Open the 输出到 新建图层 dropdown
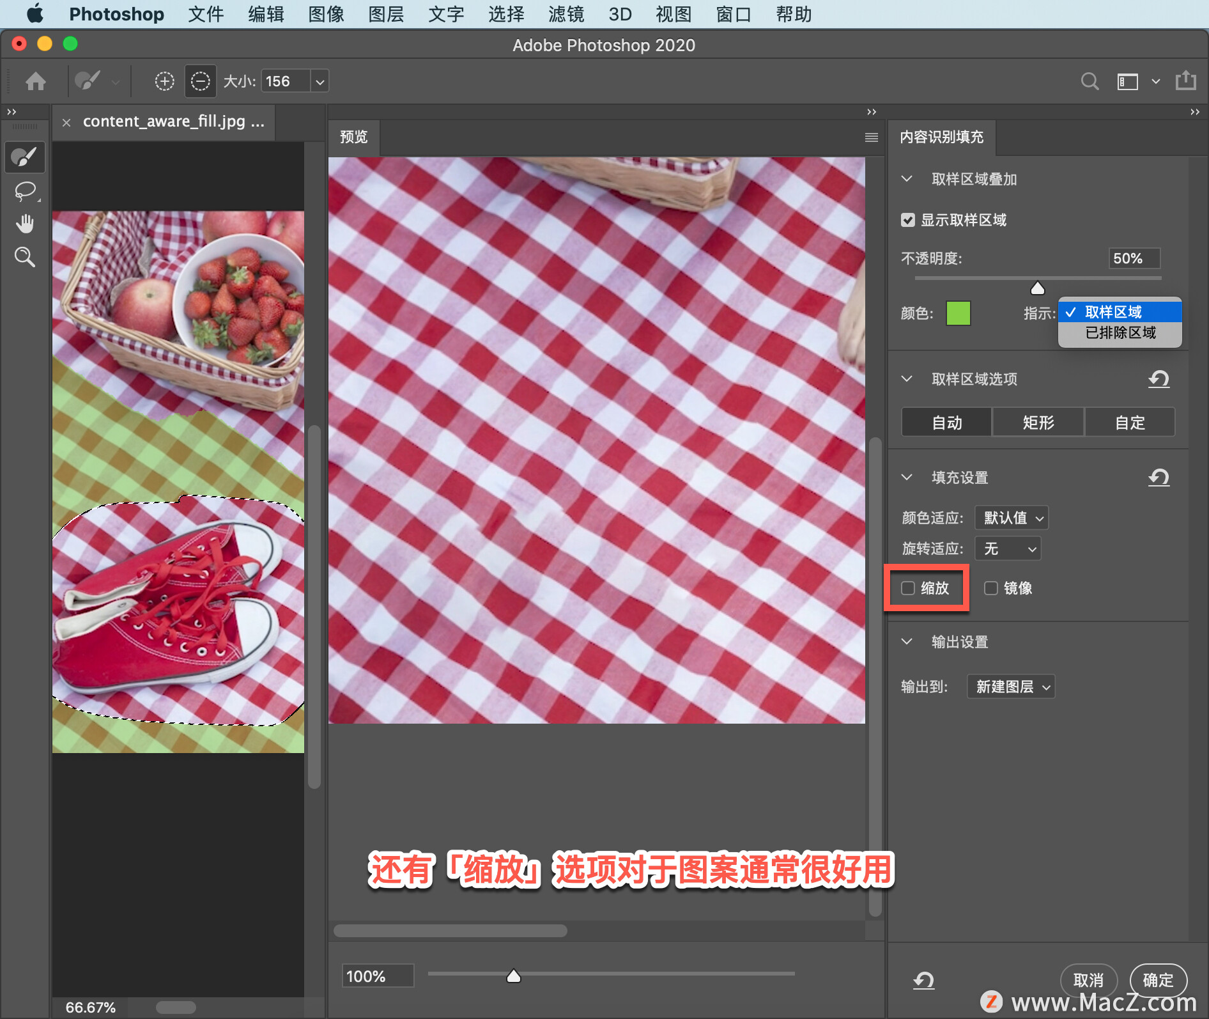1209x1019 pixels. [x=1011, y=687]
